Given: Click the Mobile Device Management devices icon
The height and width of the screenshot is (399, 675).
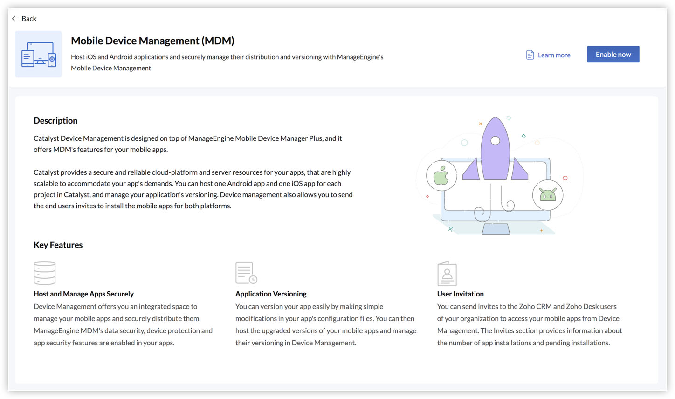Looking at the screenshot, I should [x=38, y=54].
